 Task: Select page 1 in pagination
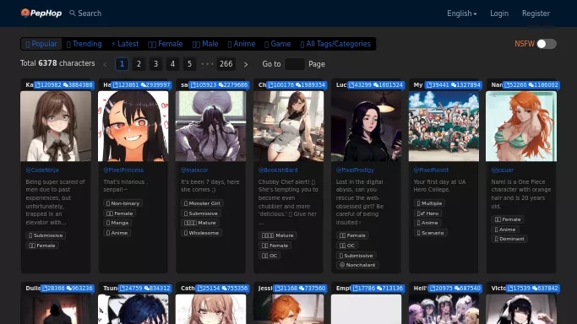[122, 64]
